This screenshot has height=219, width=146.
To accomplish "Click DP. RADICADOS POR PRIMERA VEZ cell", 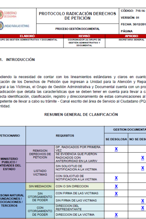I will click(79, 149).
